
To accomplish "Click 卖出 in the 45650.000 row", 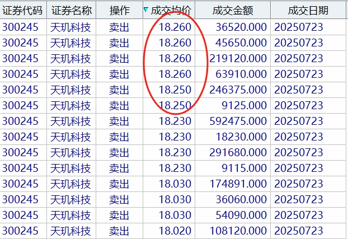I will 119,43.
